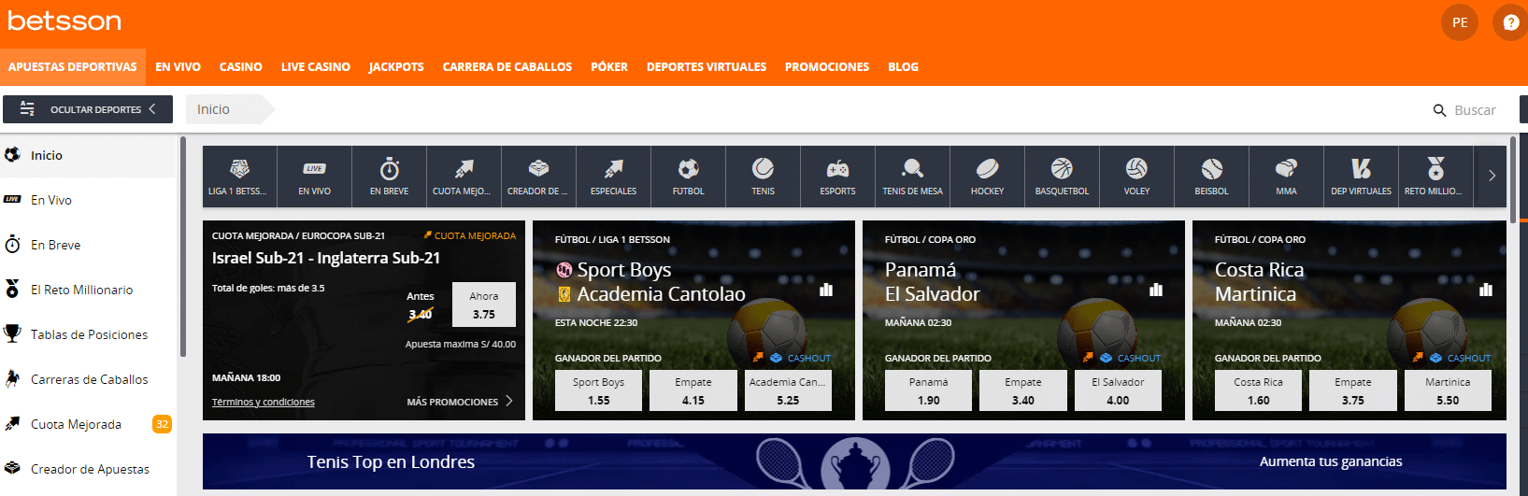Expand Más Promociones chevron
Viewport: 1528px width, 496px height.
tap(509, 401)
